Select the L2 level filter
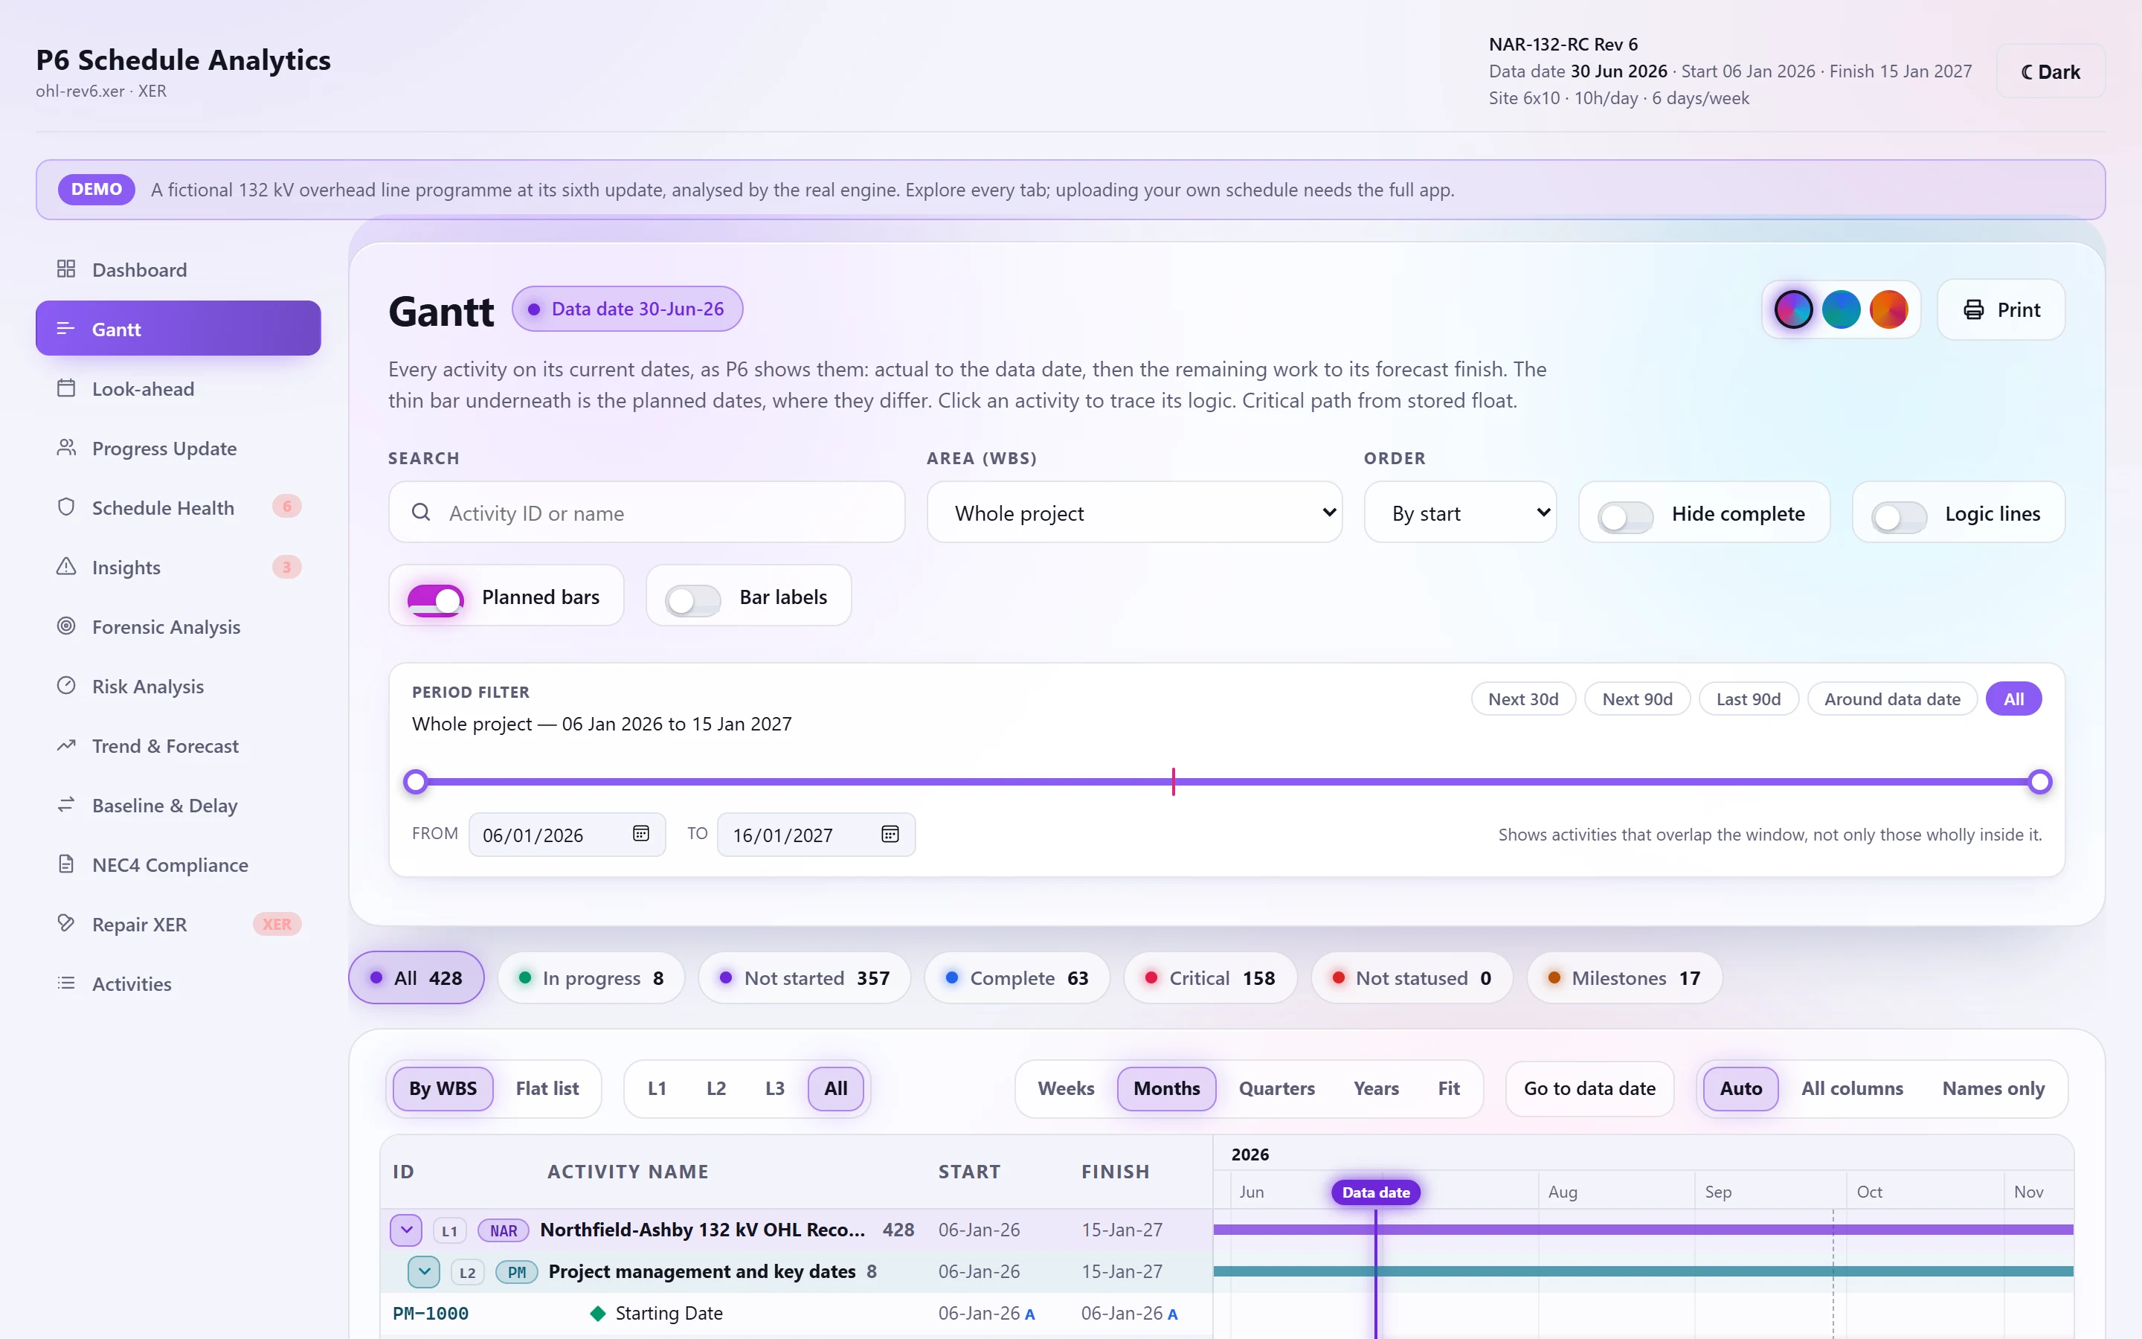This screenshot has height=1339, width=2142. click(715, 1088)
